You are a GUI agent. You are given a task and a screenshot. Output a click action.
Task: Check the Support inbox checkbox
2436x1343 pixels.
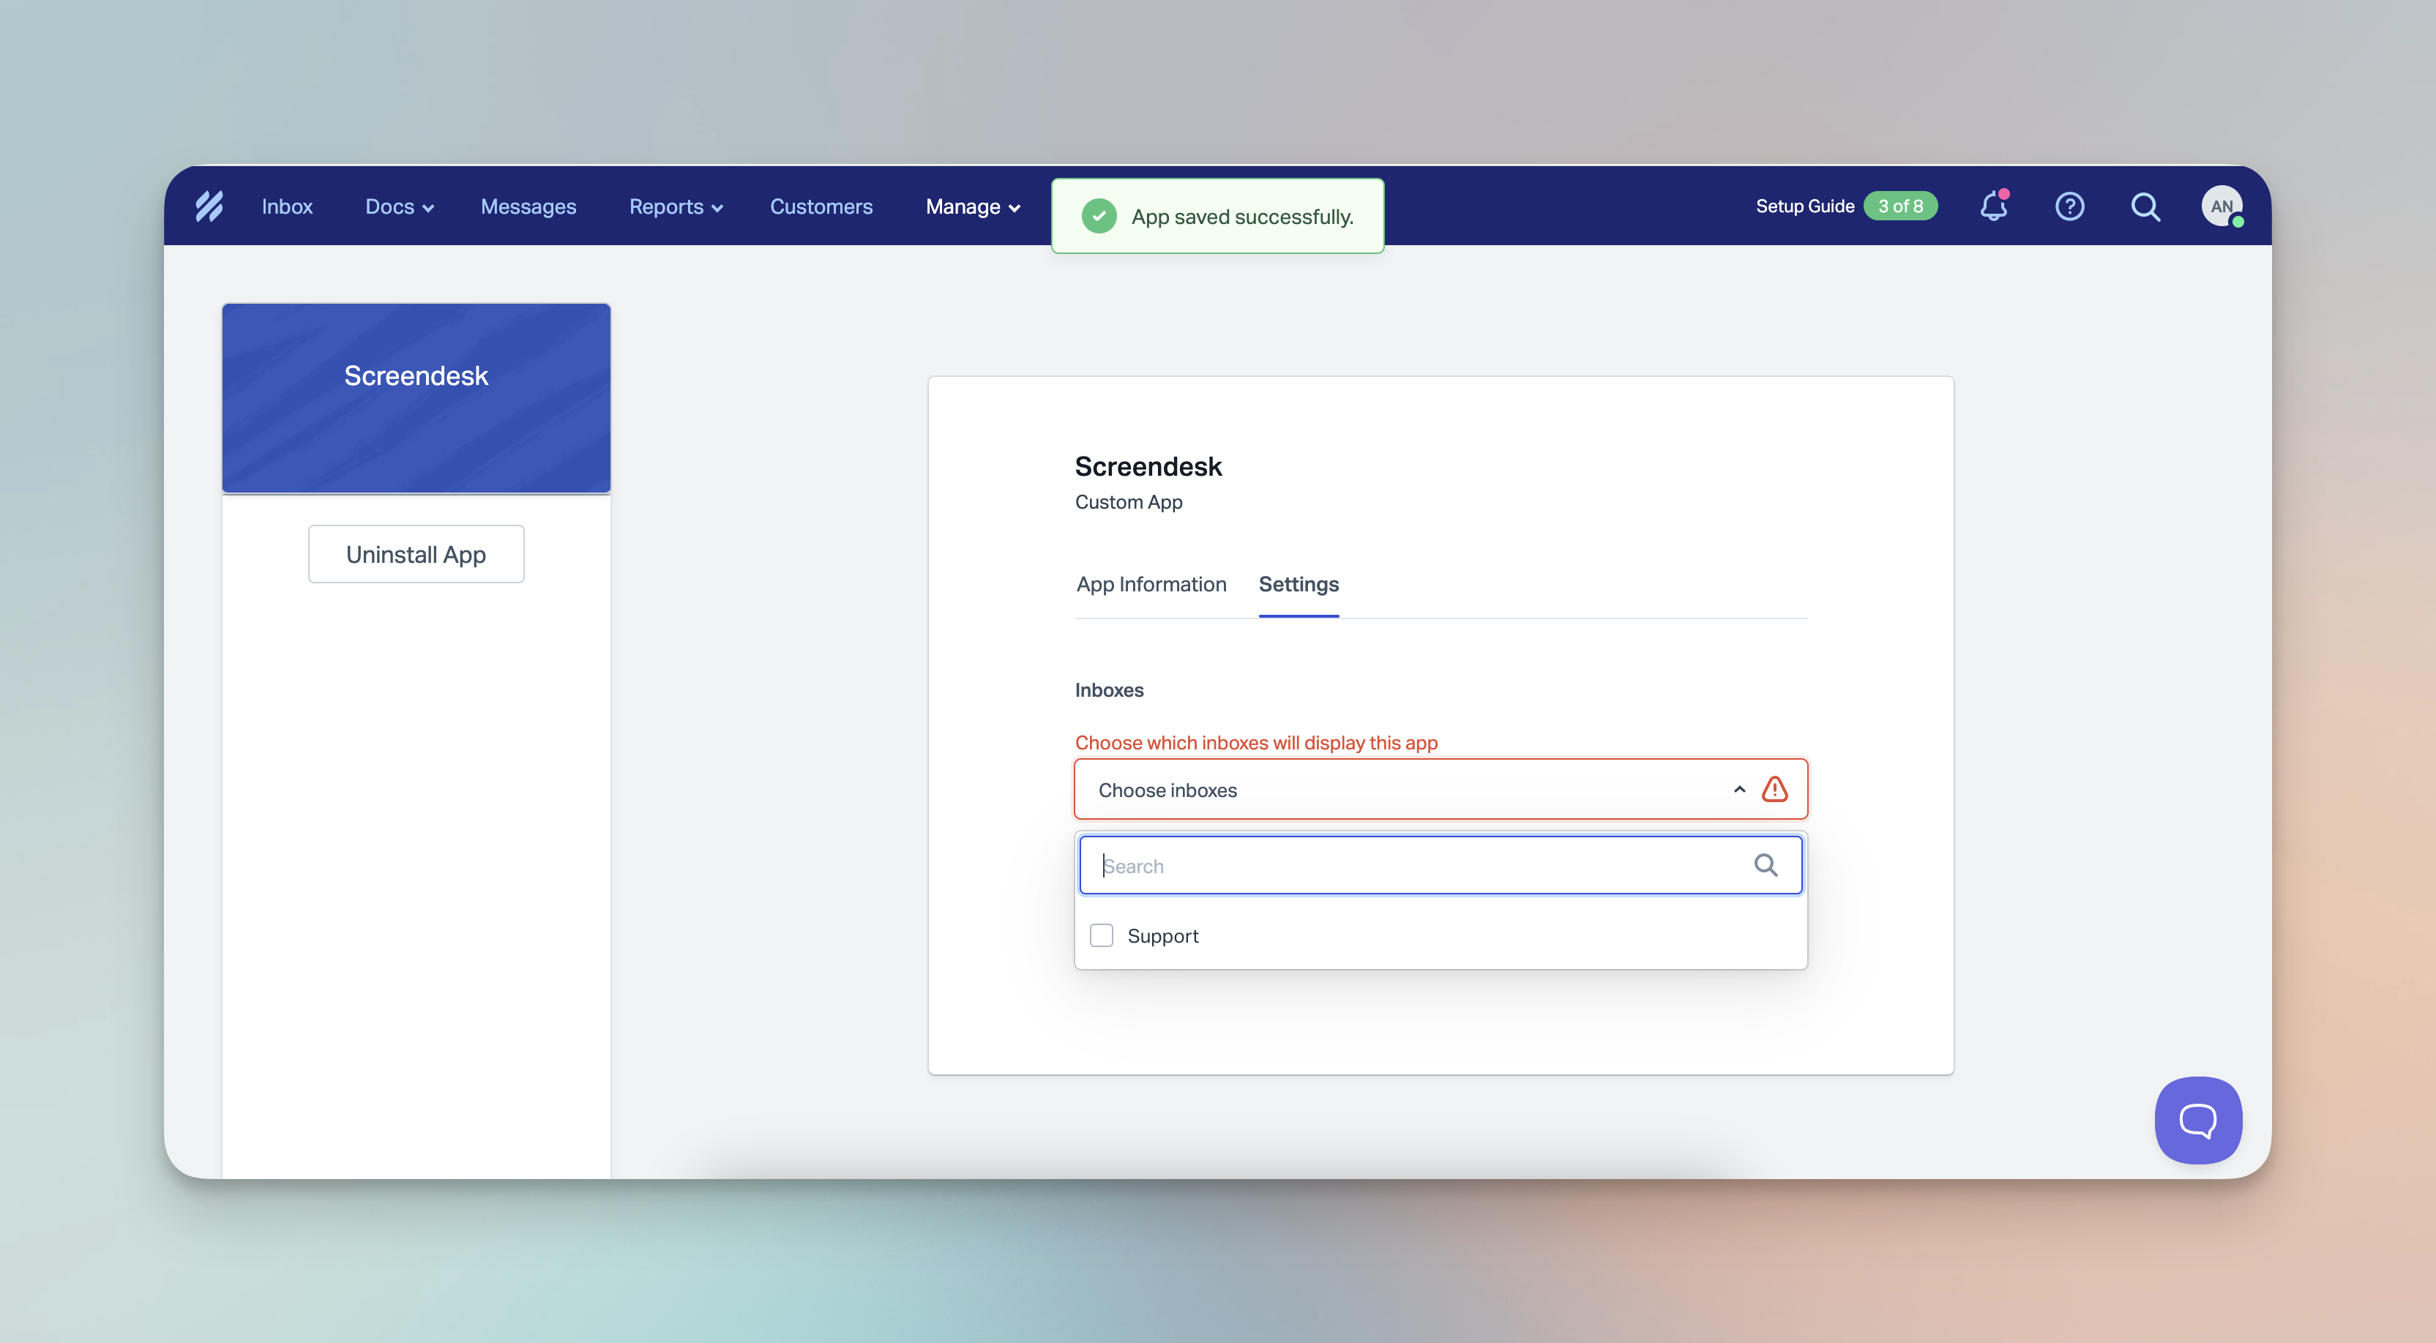(1102, 935)
